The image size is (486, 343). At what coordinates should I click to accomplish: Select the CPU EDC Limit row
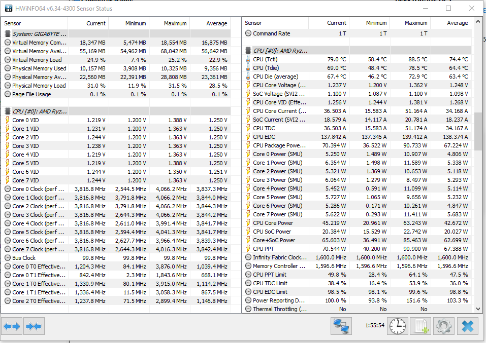[x=357, y=292]
